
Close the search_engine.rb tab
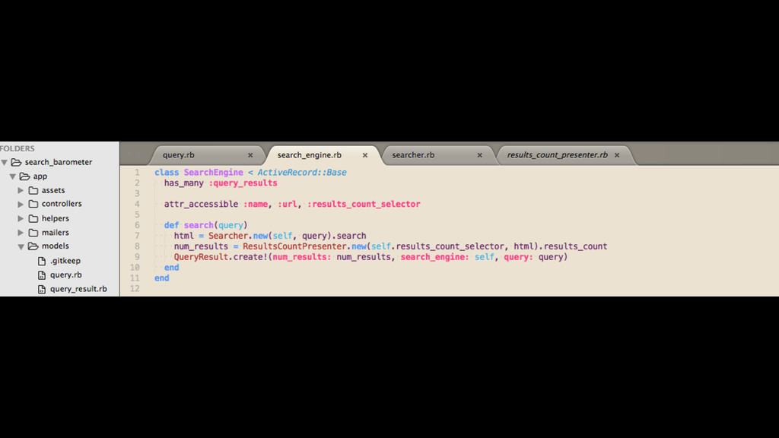click(x=365, y=155)
